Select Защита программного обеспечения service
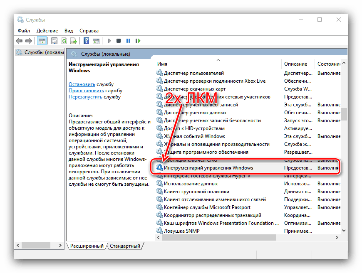Screen dimensions: 362x273 tap(206, 152)
